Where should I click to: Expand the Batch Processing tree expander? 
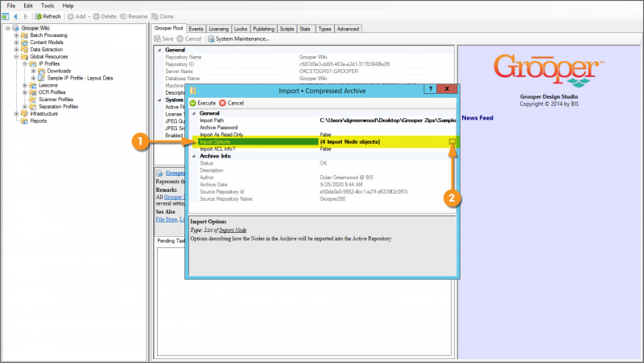click(x=16, y=35)
